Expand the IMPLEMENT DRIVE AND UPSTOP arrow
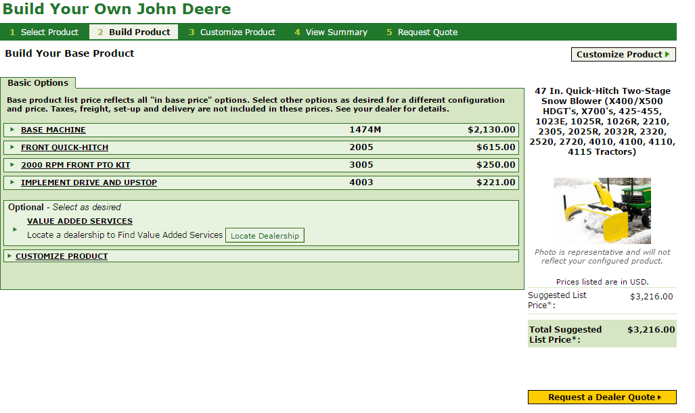 12,183
